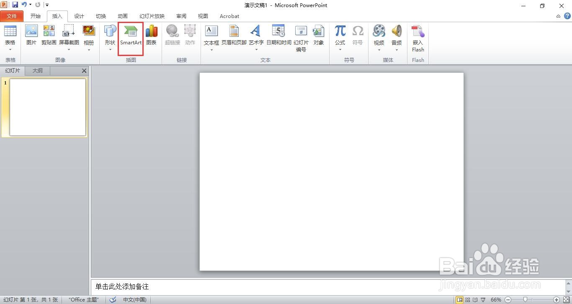Expand the 音频 dropdown arrow
572x304 pixels.
(x=397, y=50)
